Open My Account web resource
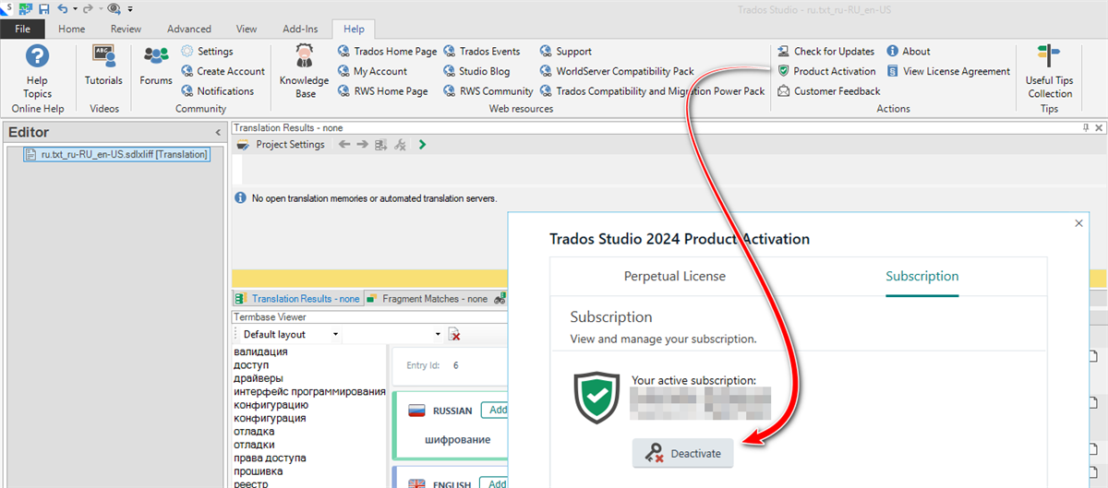Image resolution: width=1108 pixels, height=488 pixels. click(372, 71)
